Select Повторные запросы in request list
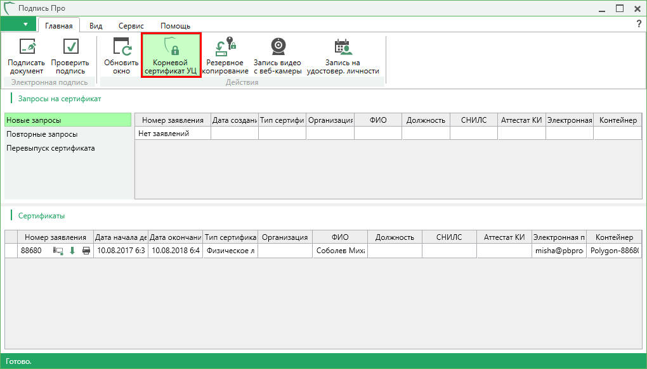This screenshot has height=369, width=647. pyautogui.click(x=42, y=134)
